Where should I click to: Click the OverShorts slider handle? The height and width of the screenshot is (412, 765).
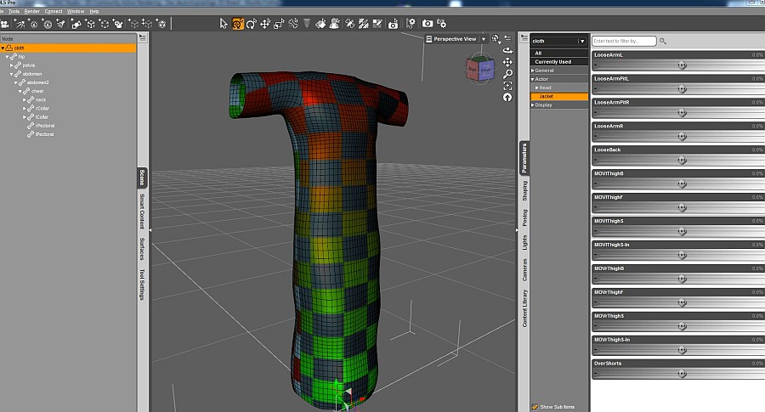[x=682, y=374]
